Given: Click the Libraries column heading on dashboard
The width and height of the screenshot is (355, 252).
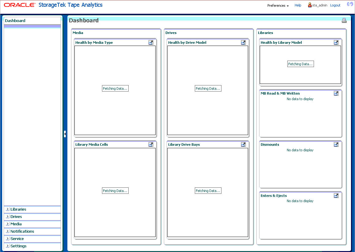Looking at the screenshot, I should coord(265,32).
